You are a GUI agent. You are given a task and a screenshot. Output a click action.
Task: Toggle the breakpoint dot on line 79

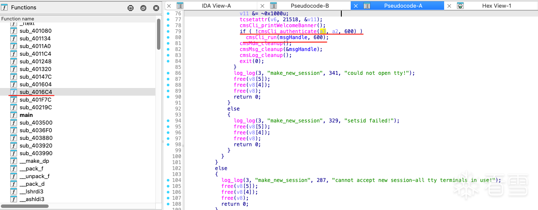[x=167, y=31]
